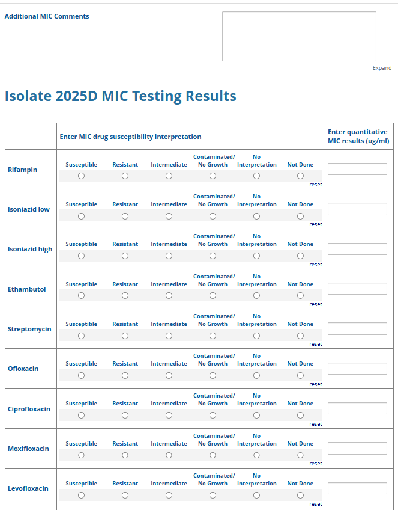Mark Rifampin as Susceptible
Screen dimensions: 398x510
pos(81,176)
